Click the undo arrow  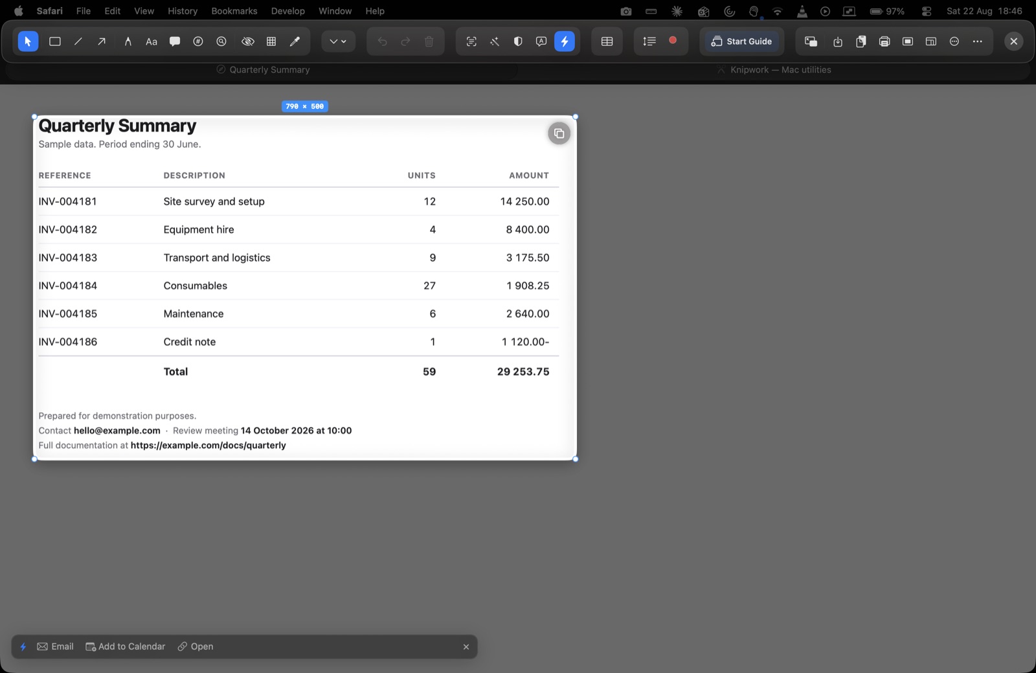383,41
